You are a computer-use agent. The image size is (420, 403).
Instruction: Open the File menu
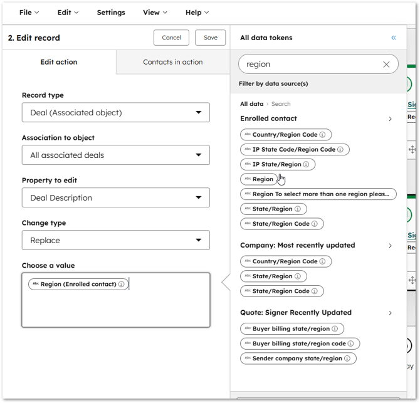pyautogui.click(x=29, y=13)
